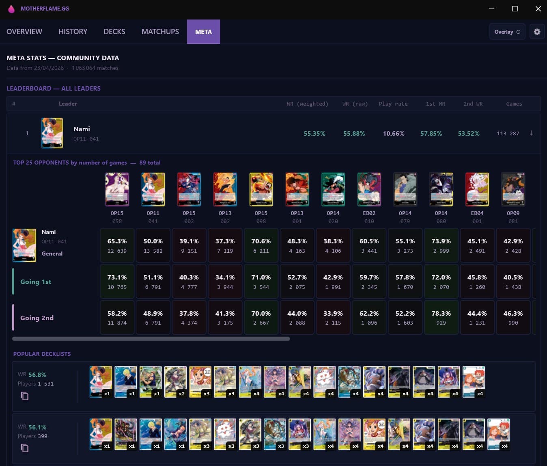Select the EB04 001 opponent card
Screen dimensions: 547x466
click(x=477, y=189)
